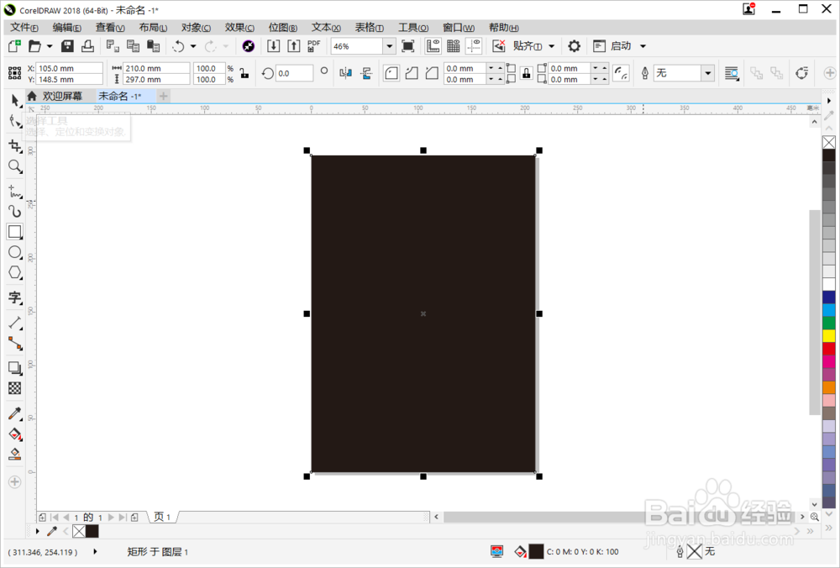Print the document
The height and width of the screenshot is (568, 840).
88,46
